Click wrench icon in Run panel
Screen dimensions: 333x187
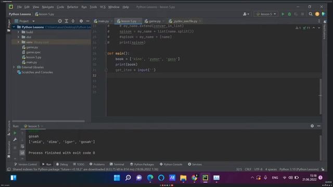[15, 140]
